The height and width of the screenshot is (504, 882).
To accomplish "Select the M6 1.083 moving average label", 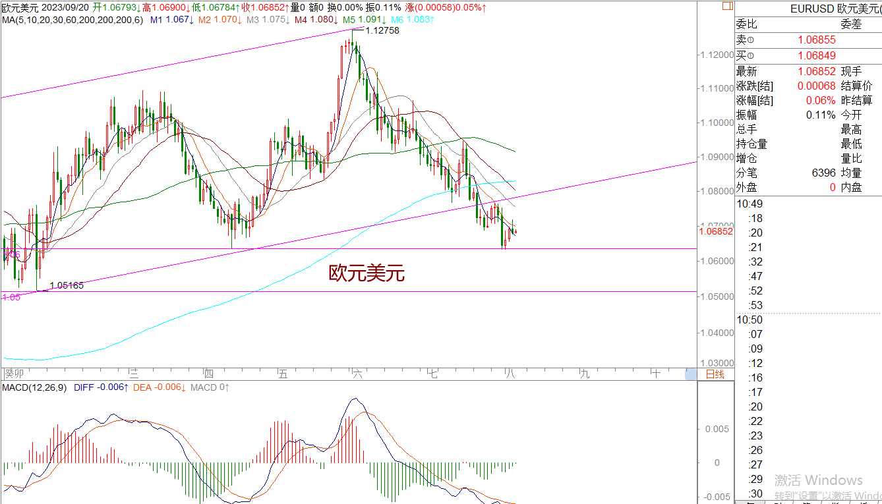I will [x=413, y=20].
